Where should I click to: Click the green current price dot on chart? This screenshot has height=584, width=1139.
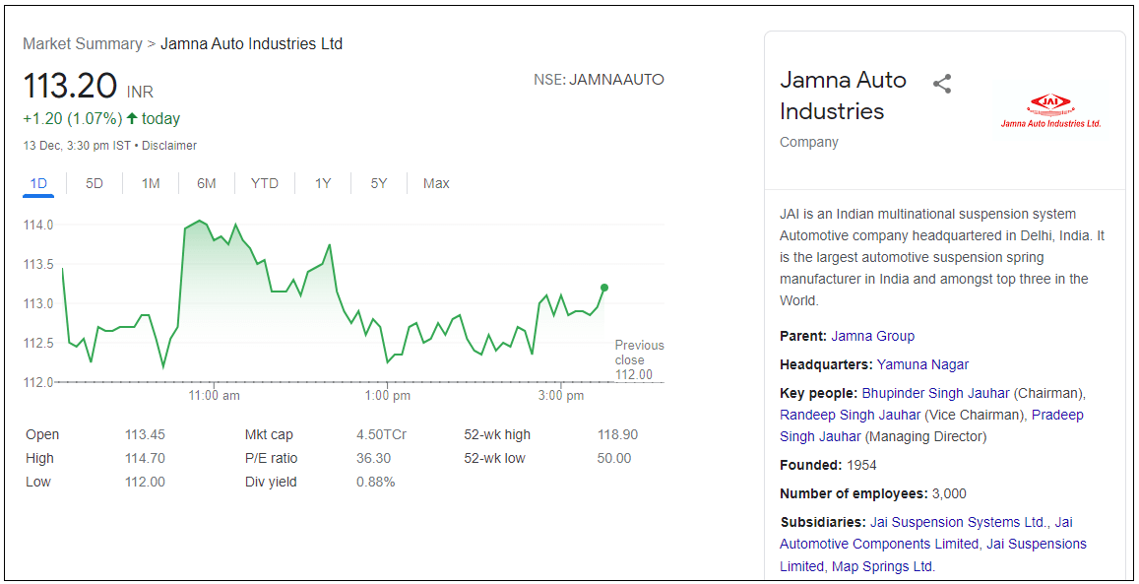click(604, 288)
